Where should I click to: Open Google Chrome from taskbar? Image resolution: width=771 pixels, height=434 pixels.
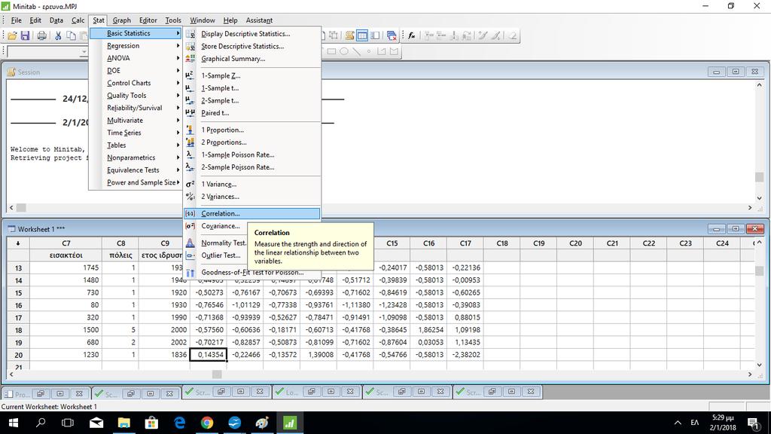coord(207,423)
